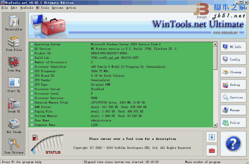Open the Services button
The image size is (249, 164).
233,97
